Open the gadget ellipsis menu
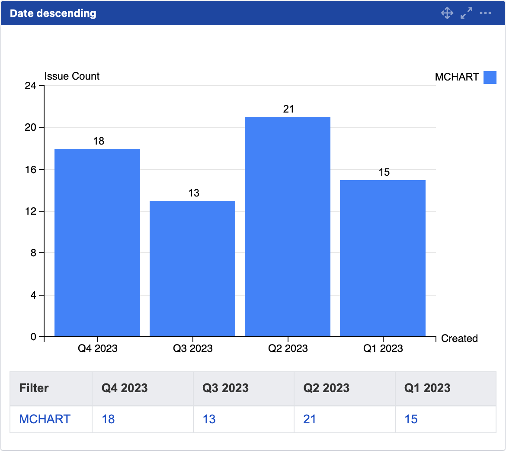This screenshot has height=451, width=506. pyautogui.click(x=485, y=13)
